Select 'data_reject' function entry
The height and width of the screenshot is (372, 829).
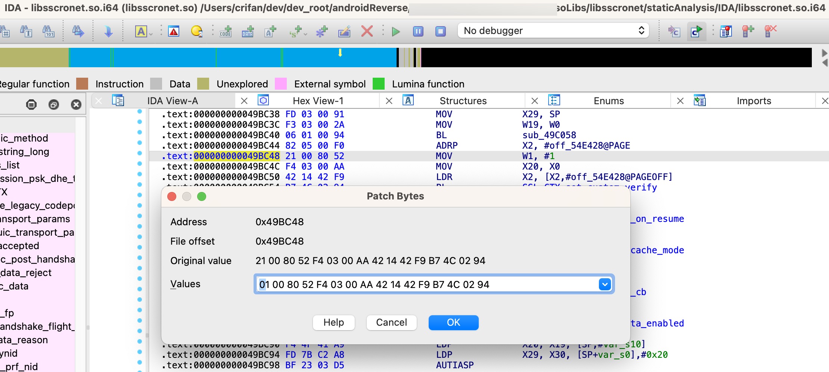[26, 273]
